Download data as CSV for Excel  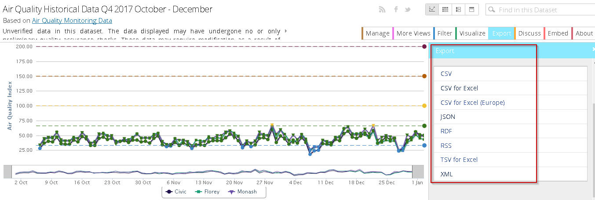[459, 88]
